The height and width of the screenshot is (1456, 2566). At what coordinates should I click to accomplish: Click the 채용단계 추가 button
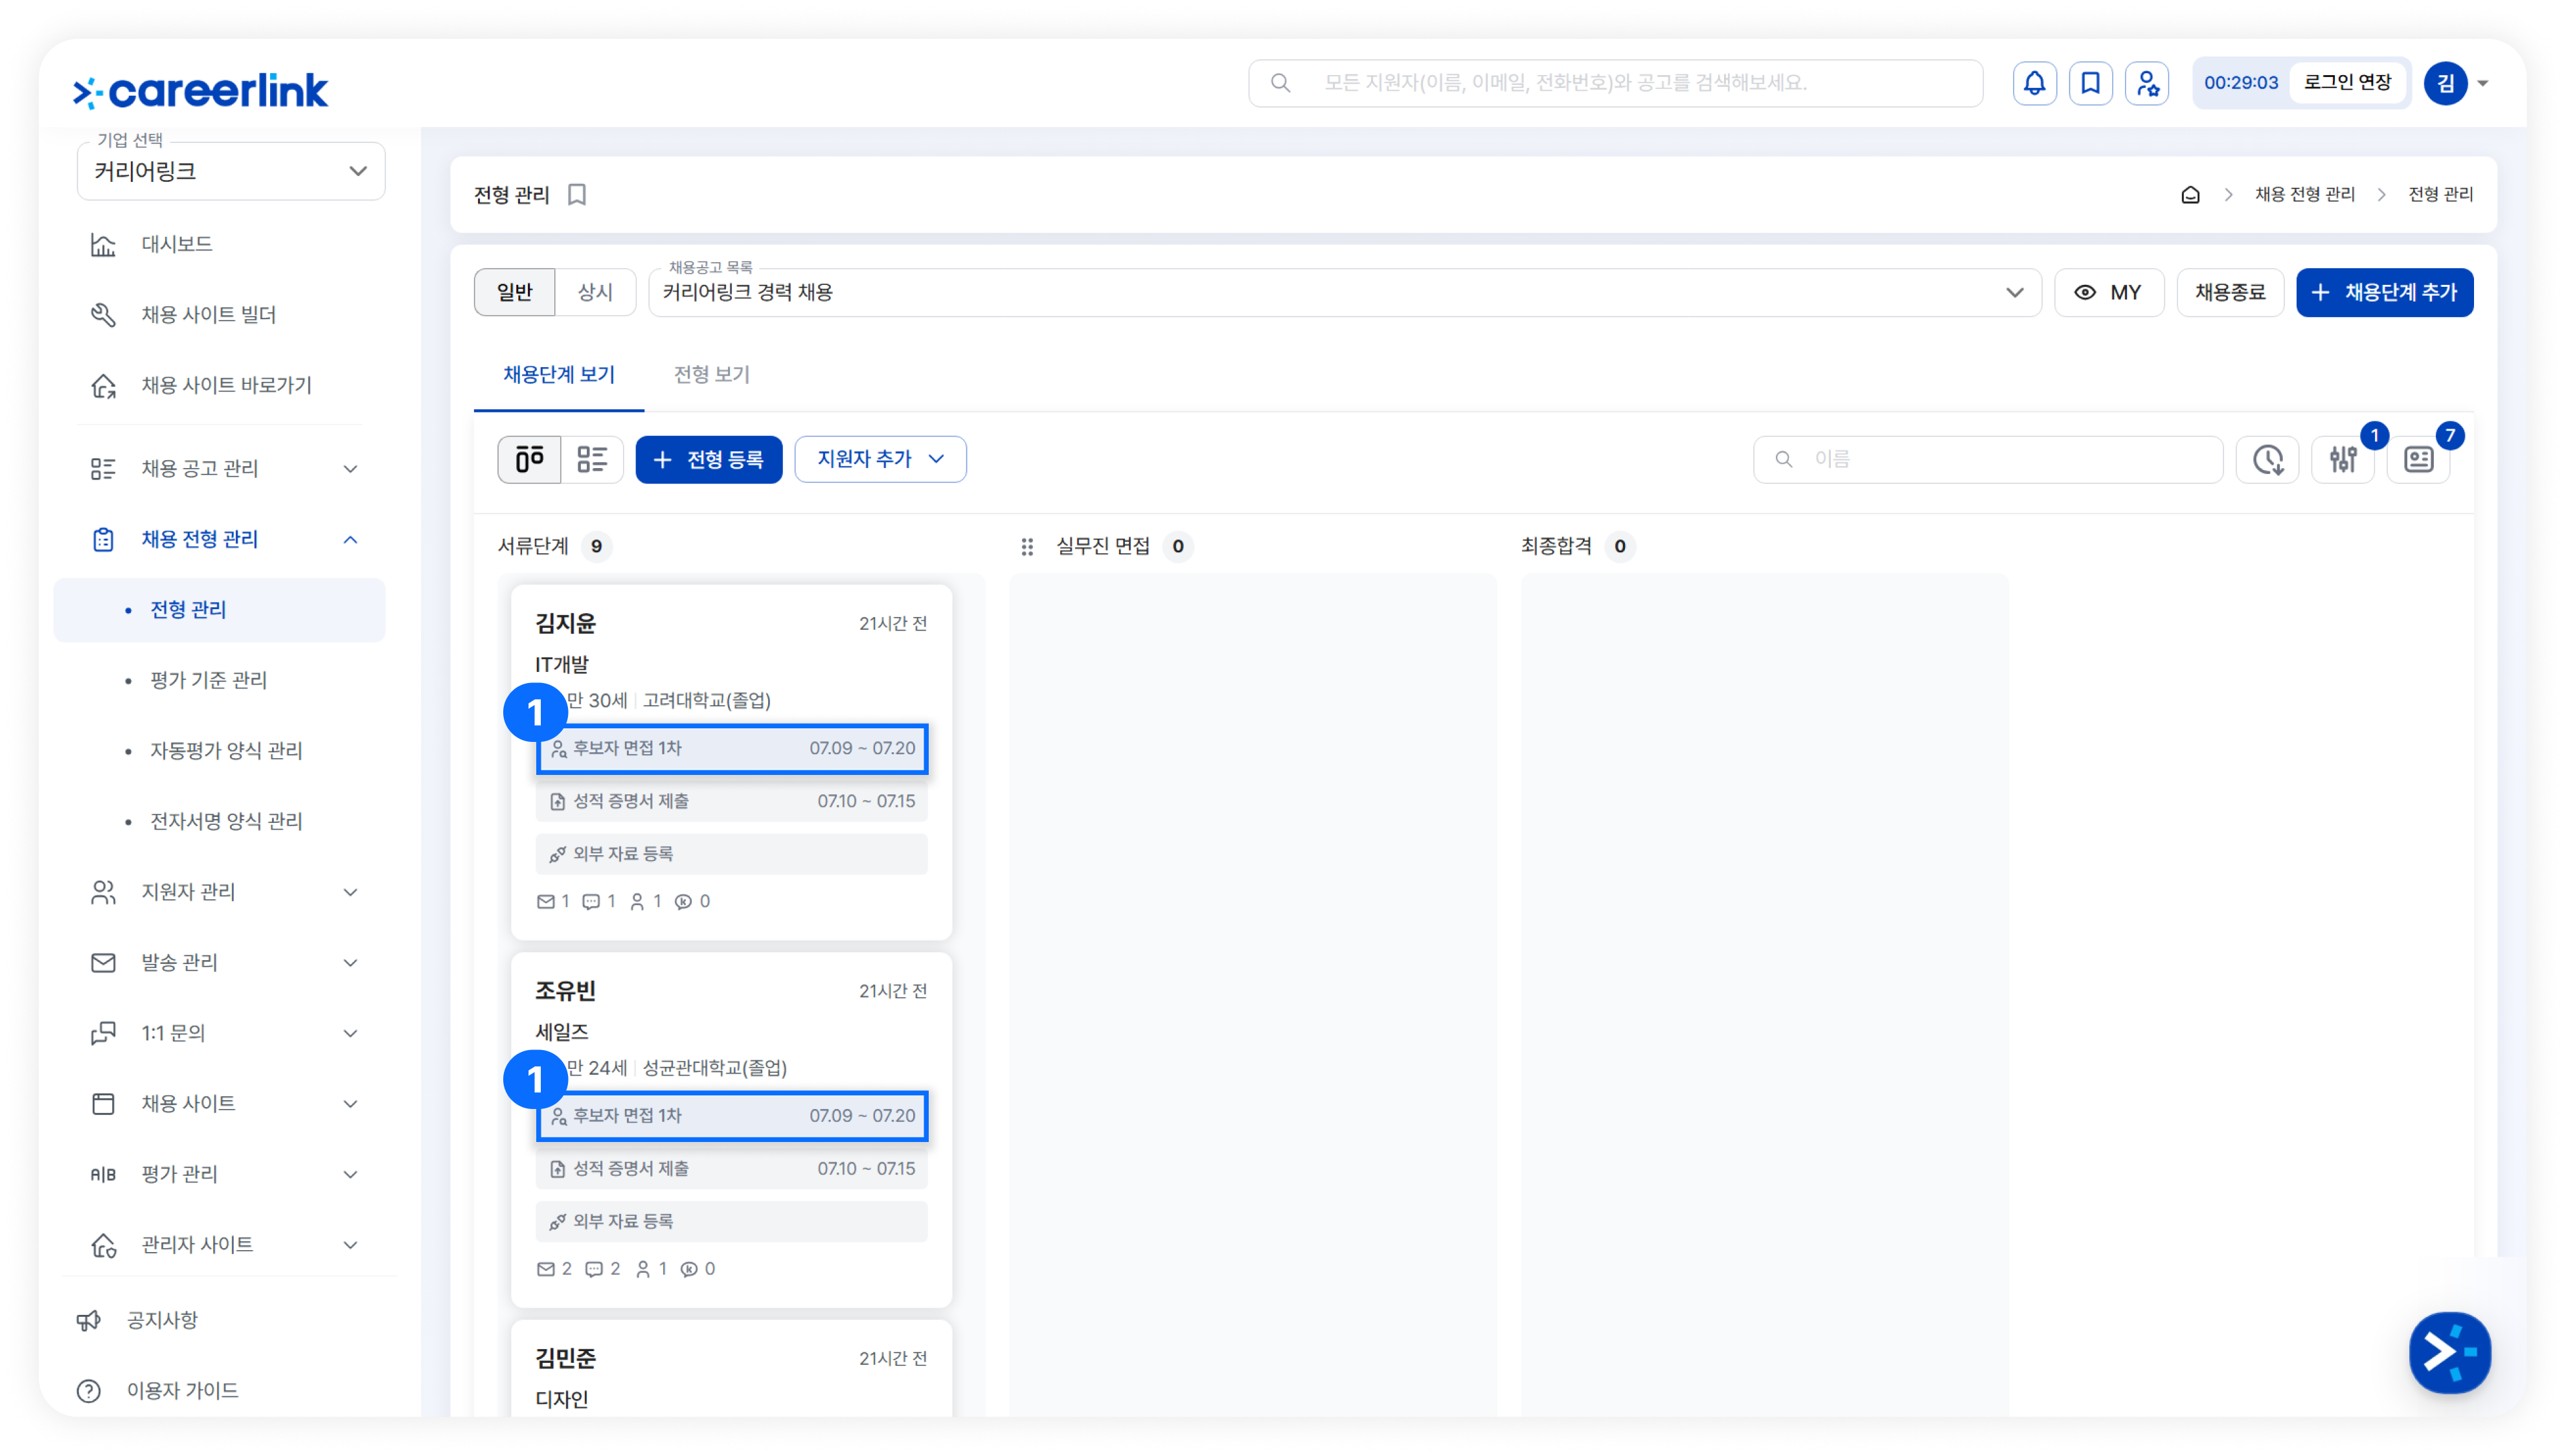coord(2384,292)
